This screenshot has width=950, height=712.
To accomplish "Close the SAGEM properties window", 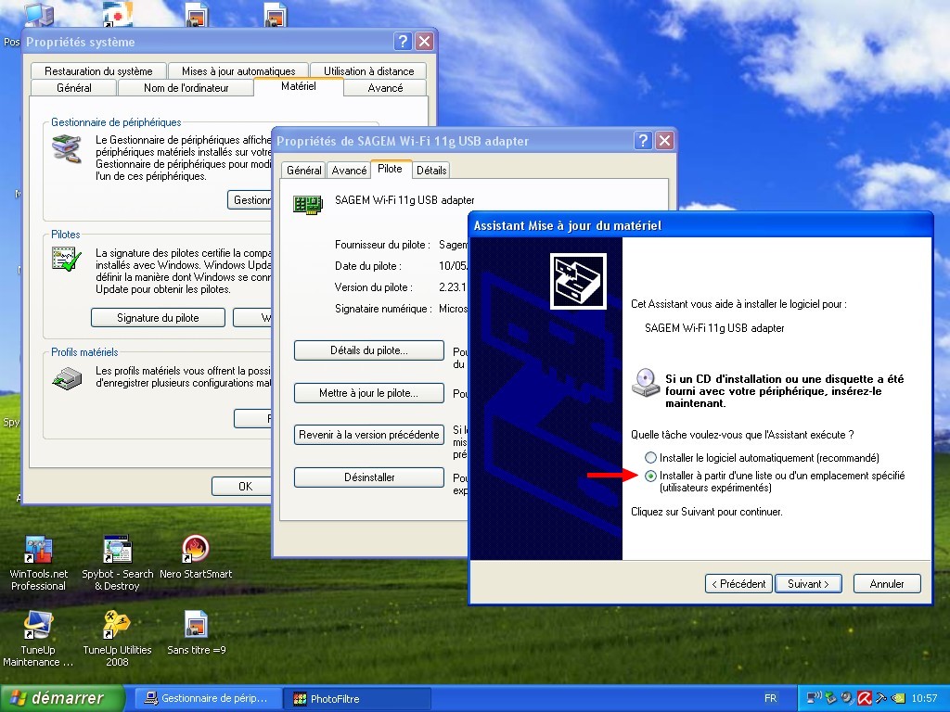I will 664,141.
